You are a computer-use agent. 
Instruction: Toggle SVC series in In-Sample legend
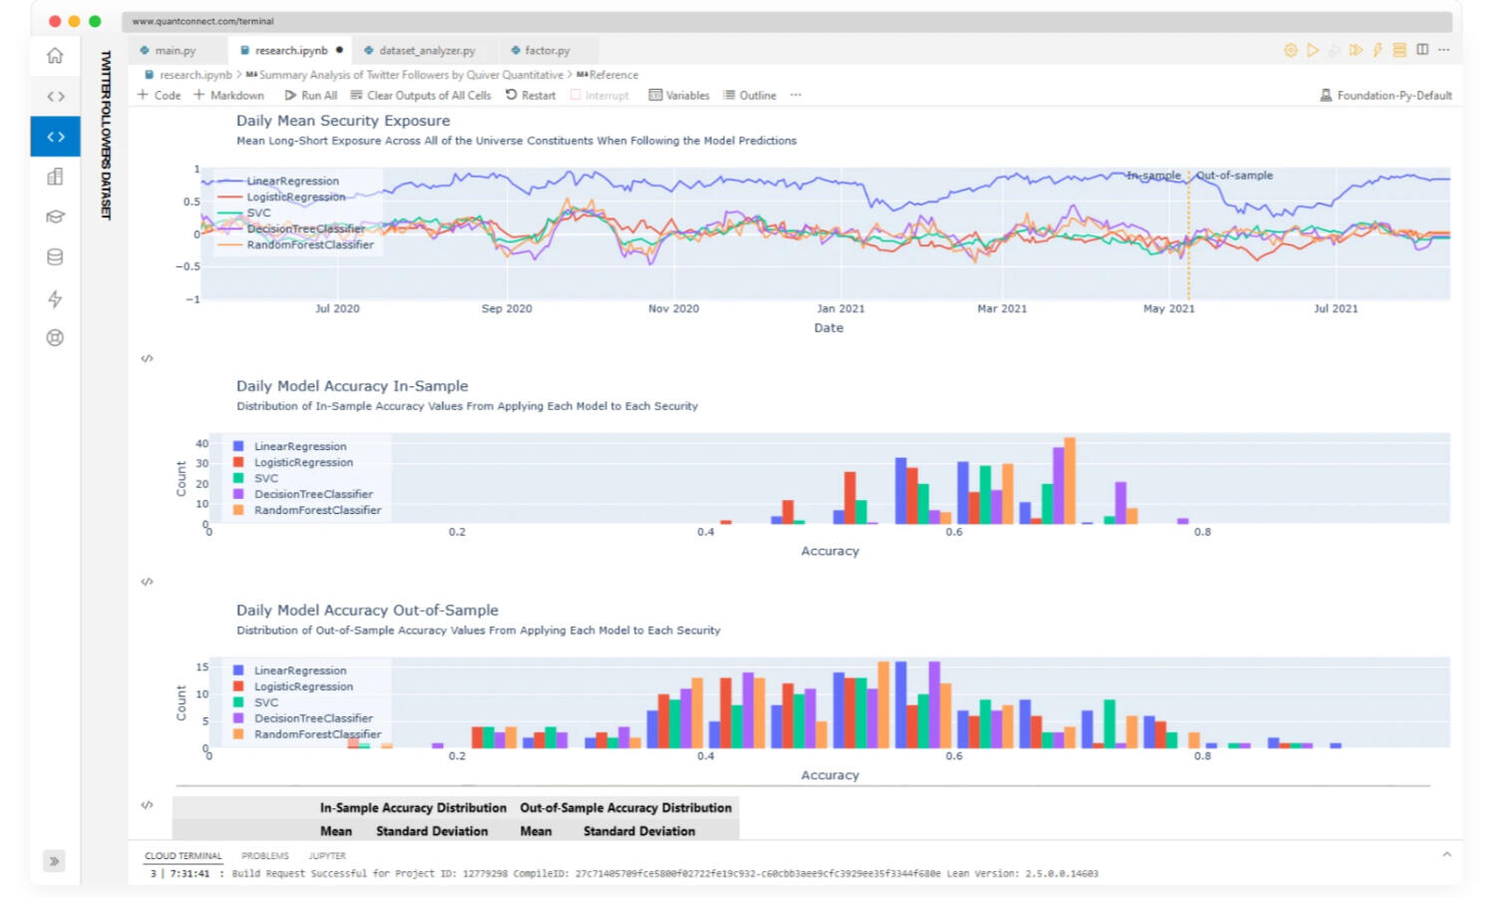click(x=265, y=479)
